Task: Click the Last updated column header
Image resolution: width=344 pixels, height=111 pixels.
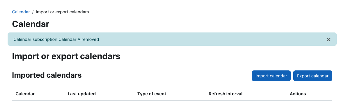Action: tap(81, 94)
